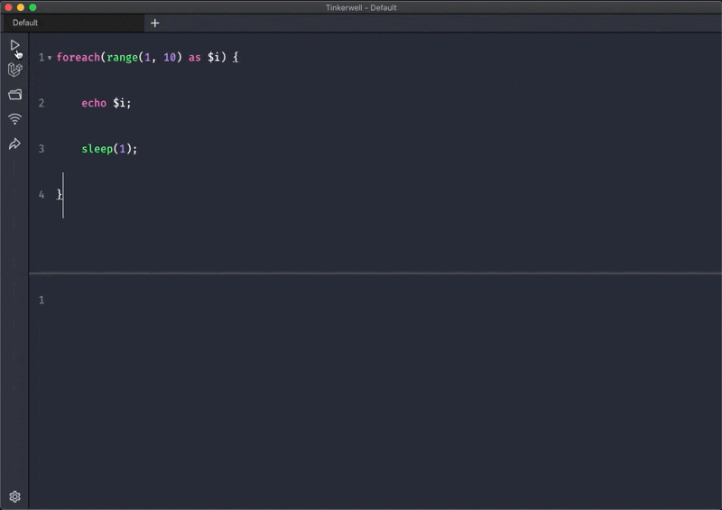Click the sleep(1) call on line 3
The image size is (722, 510).
pos(109,149)
